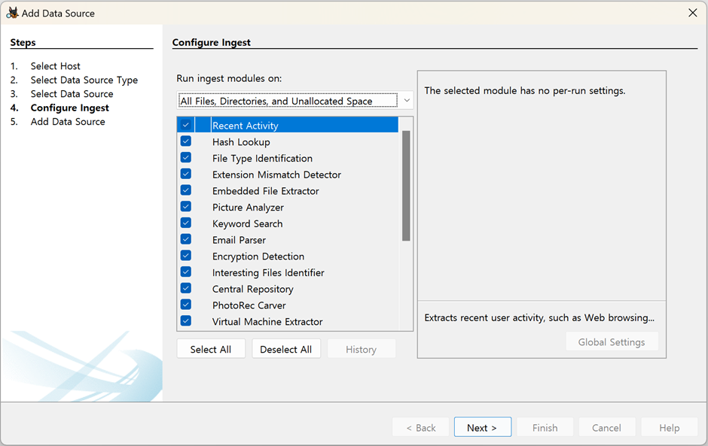The image size is (708, 446).
Task: Uncheck the Hash Lookup checkbox
Action: 185,141
